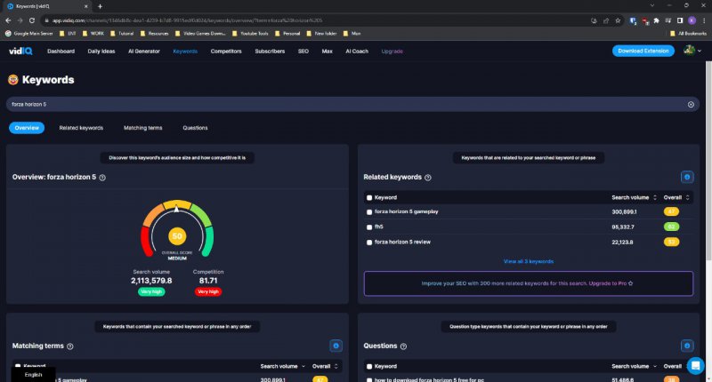712x382 pixels.
Task: Open the chat support bubble
Action: pos(695,365)
